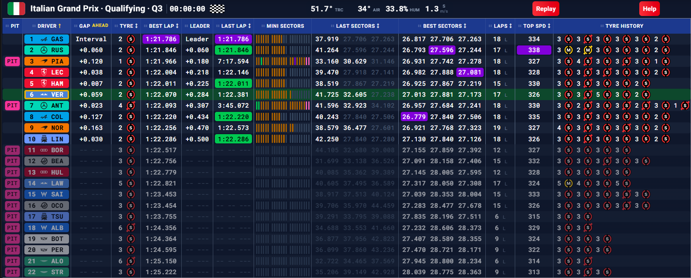The width and height of the screenshot is (691, 278).
Task: Select the TSU driver tag
Action: [47, 217]
